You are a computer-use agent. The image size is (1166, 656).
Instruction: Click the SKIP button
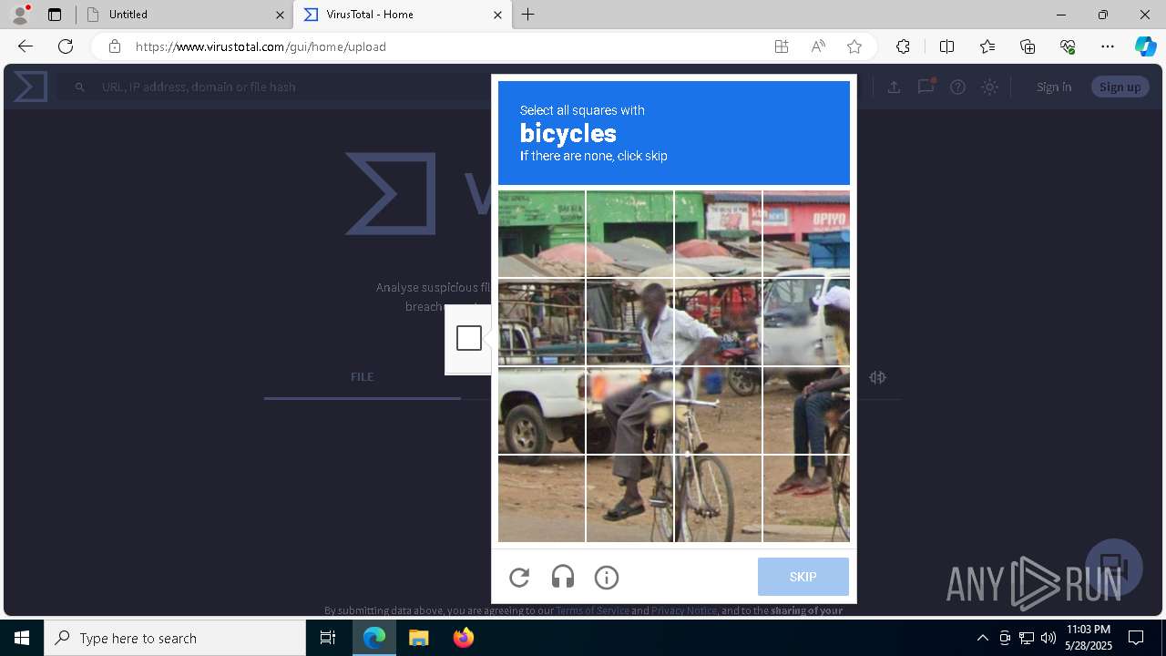[x=803, y=577]
